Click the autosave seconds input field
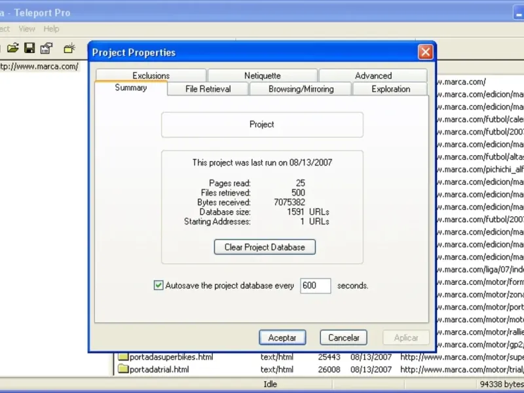The image size is (524, 393). 316,286
